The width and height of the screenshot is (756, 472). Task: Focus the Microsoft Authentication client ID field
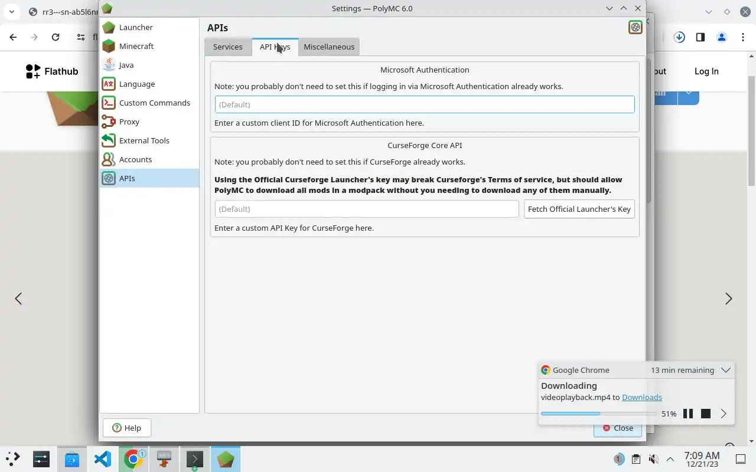point(425,104)
